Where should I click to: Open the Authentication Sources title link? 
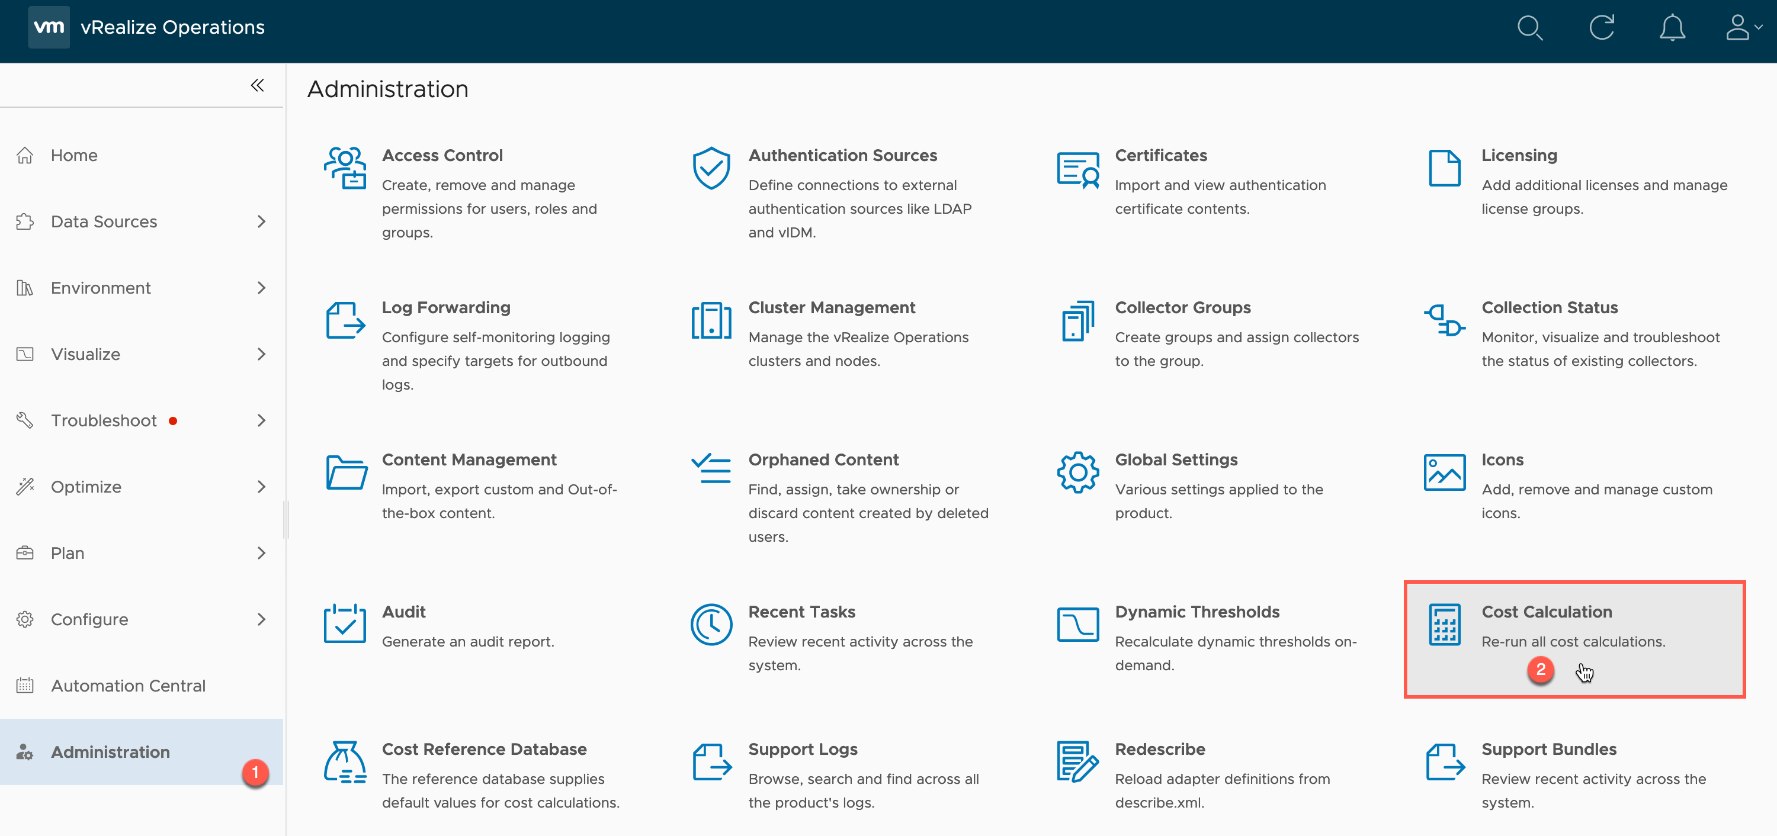coord(842,156)
